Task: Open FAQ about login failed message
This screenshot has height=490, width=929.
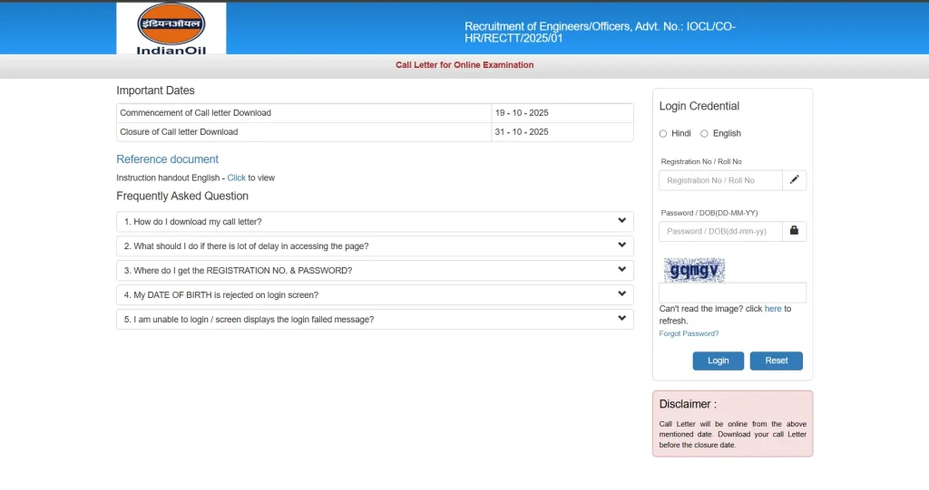Action: pos(249,320)
